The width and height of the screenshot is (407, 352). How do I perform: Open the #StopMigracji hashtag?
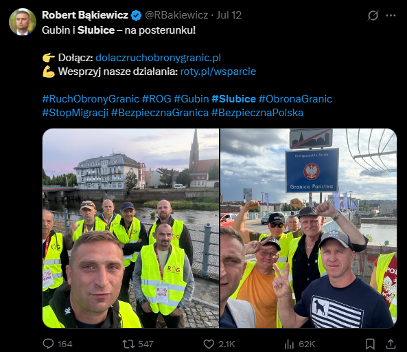75,113
